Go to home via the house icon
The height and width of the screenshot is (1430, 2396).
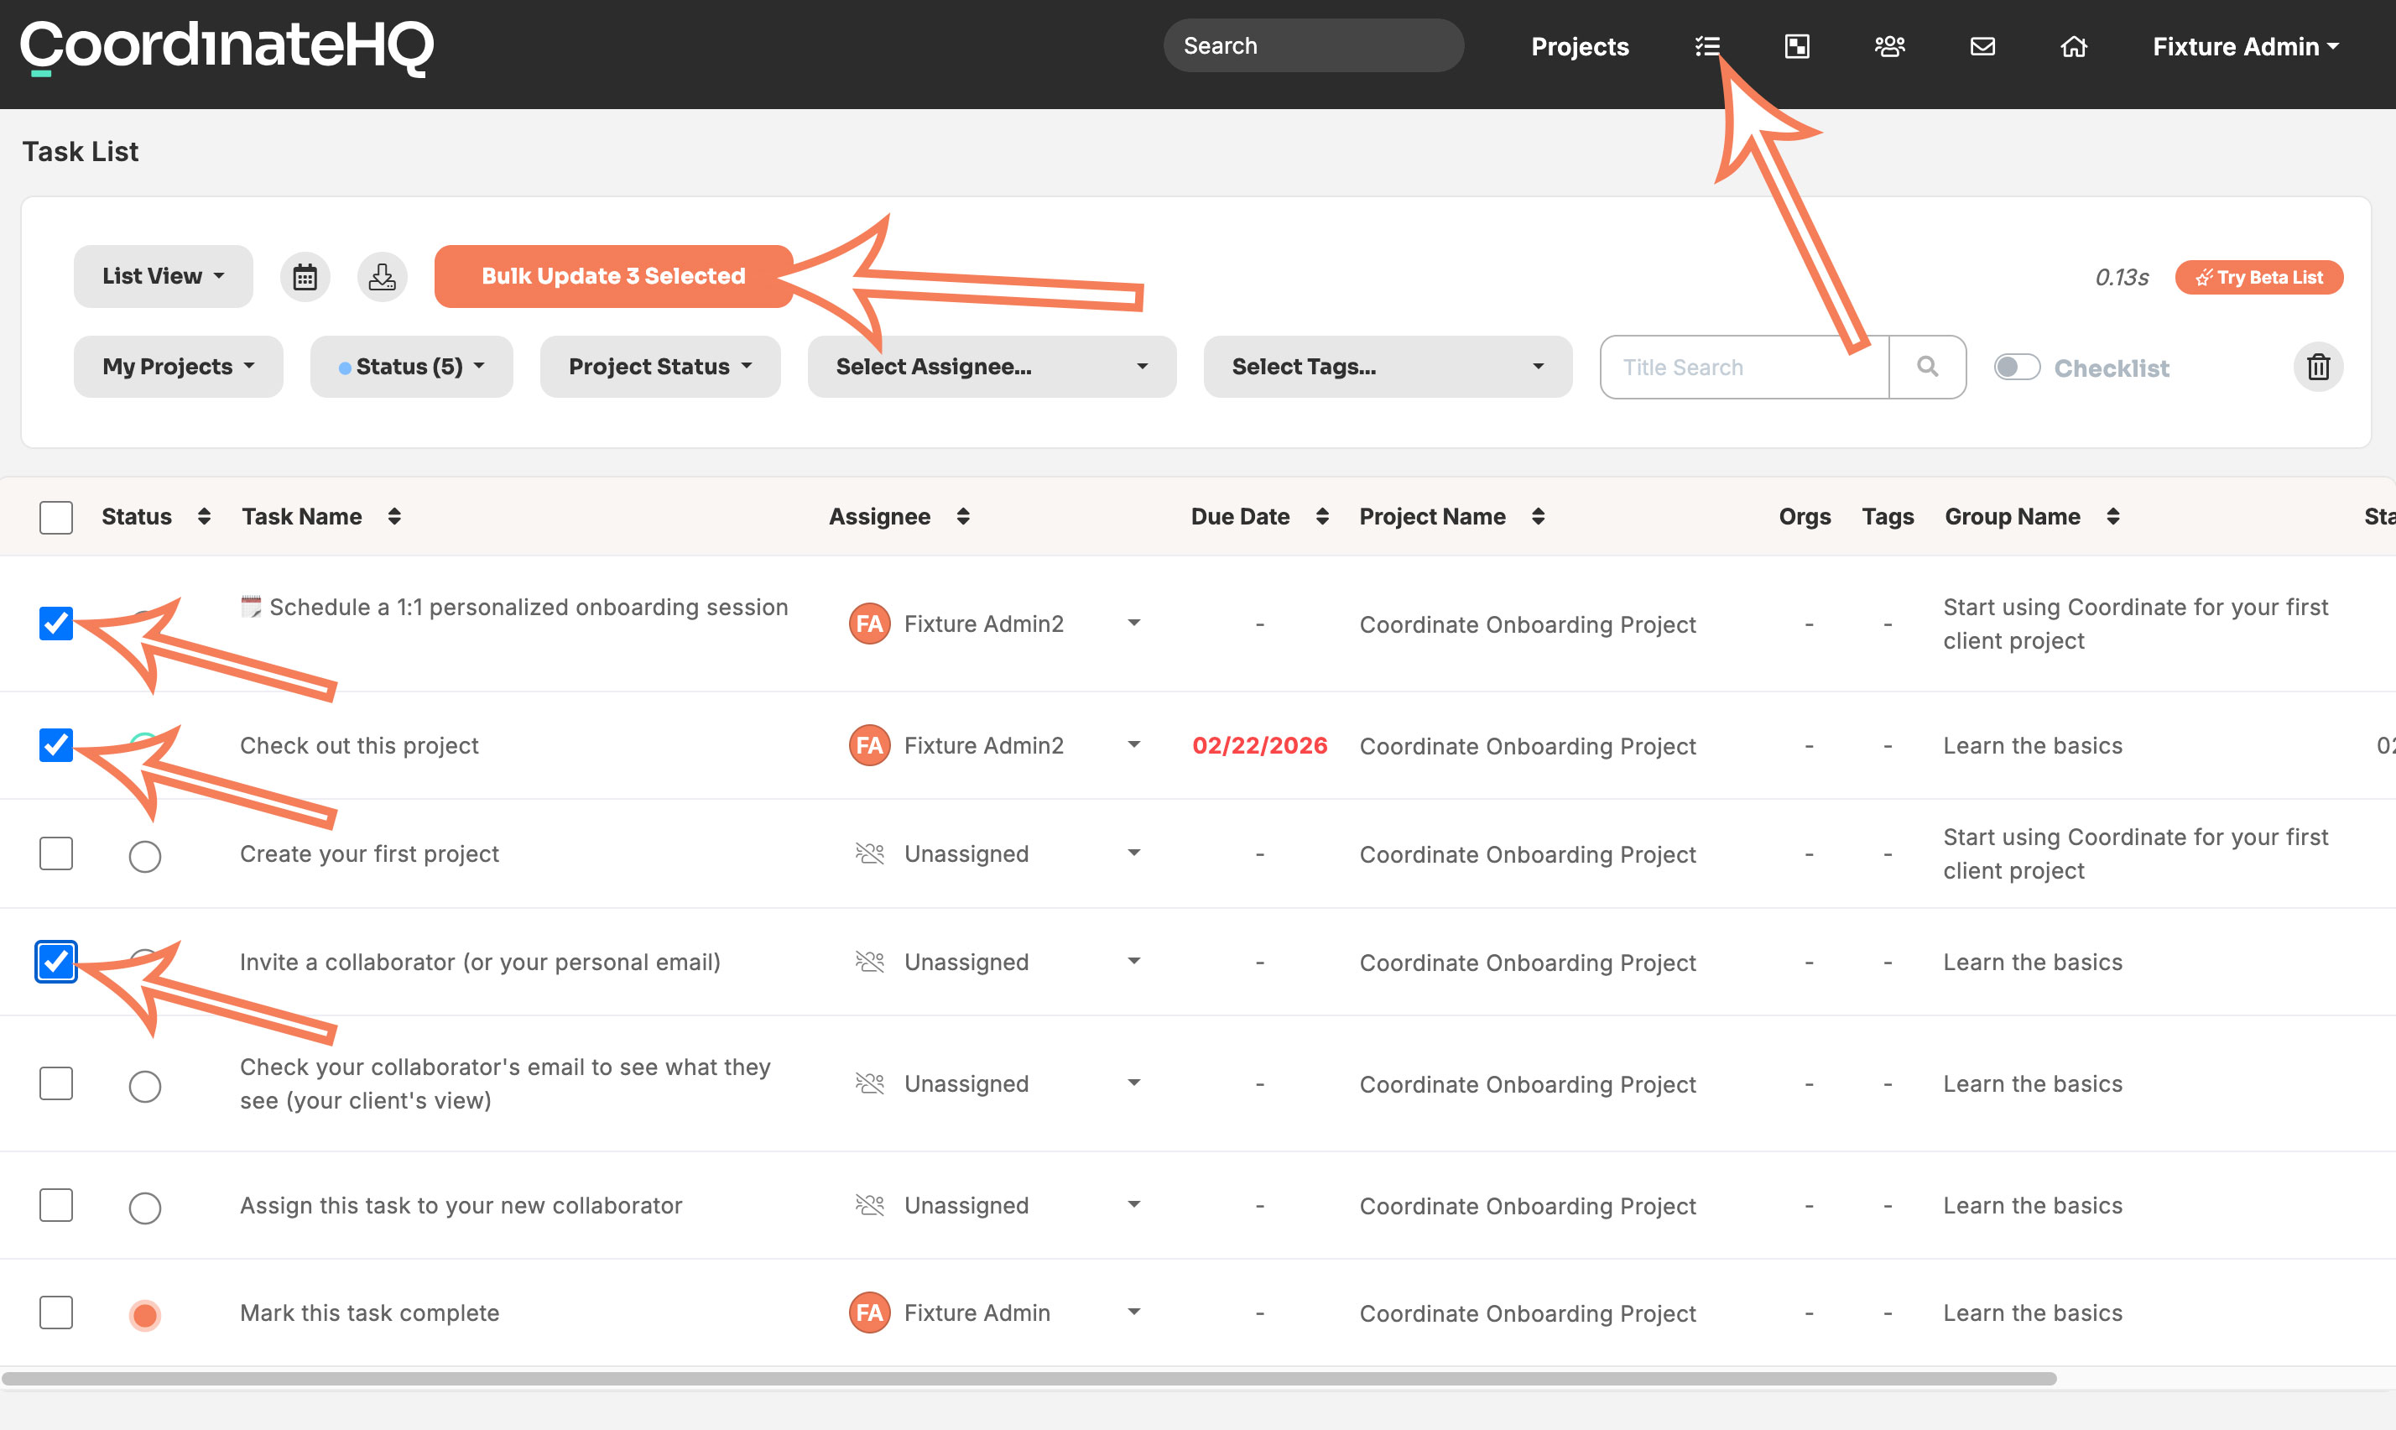pos(2073,46)
